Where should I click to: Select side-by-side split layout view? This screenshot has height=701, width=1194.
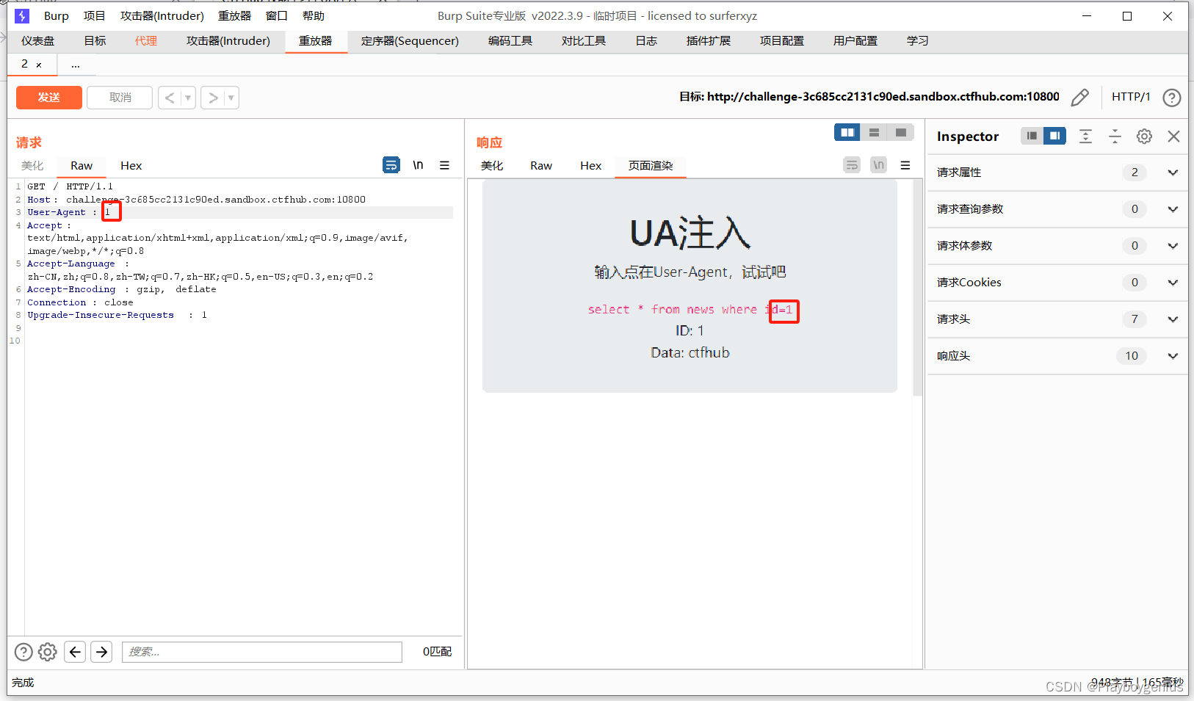[x=847, y=132]
